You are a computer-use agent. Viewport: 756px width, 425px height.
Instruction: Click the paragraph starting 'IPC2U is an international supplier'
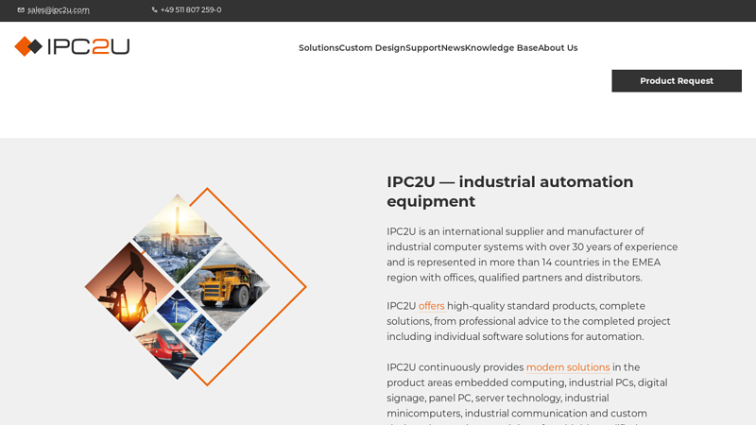pos(532,254)
